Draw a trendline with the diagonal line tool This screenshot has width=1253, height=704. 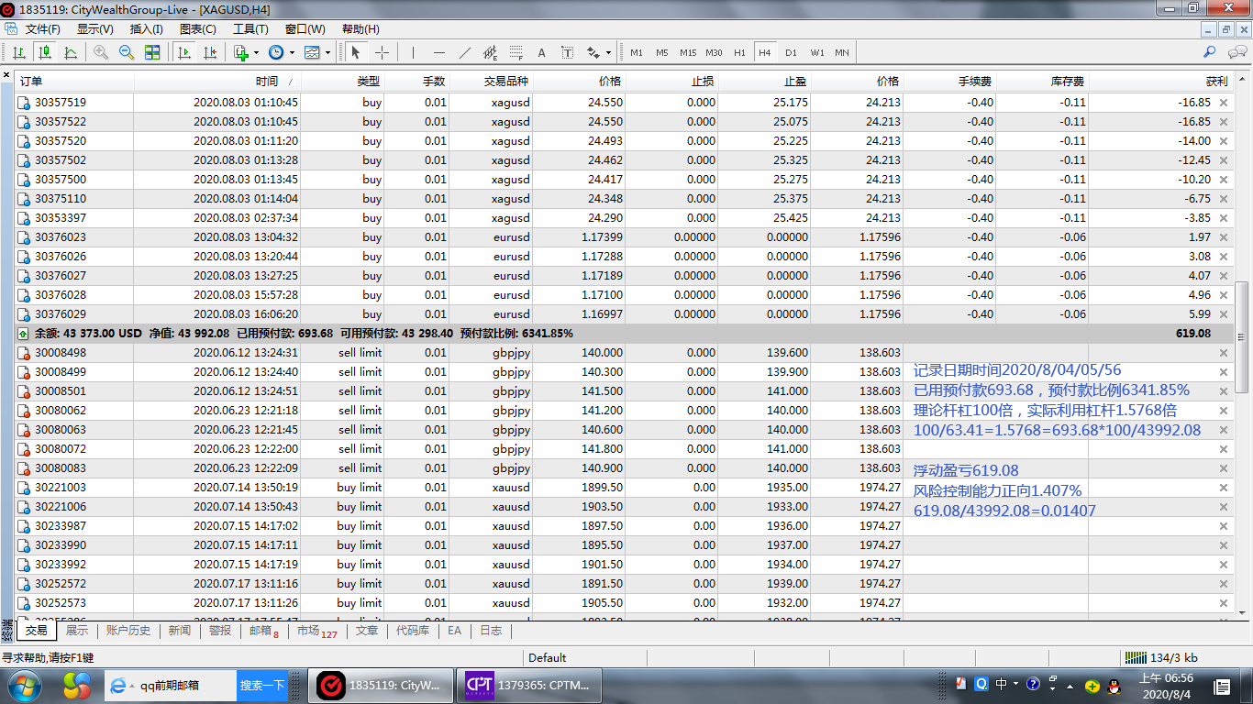(465, 52)
